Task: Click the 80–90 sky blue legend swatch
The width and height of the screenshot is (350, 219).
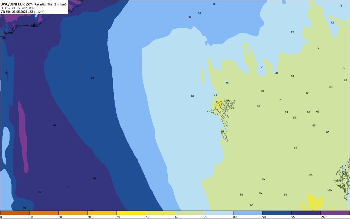Action: tap(248, 213)
